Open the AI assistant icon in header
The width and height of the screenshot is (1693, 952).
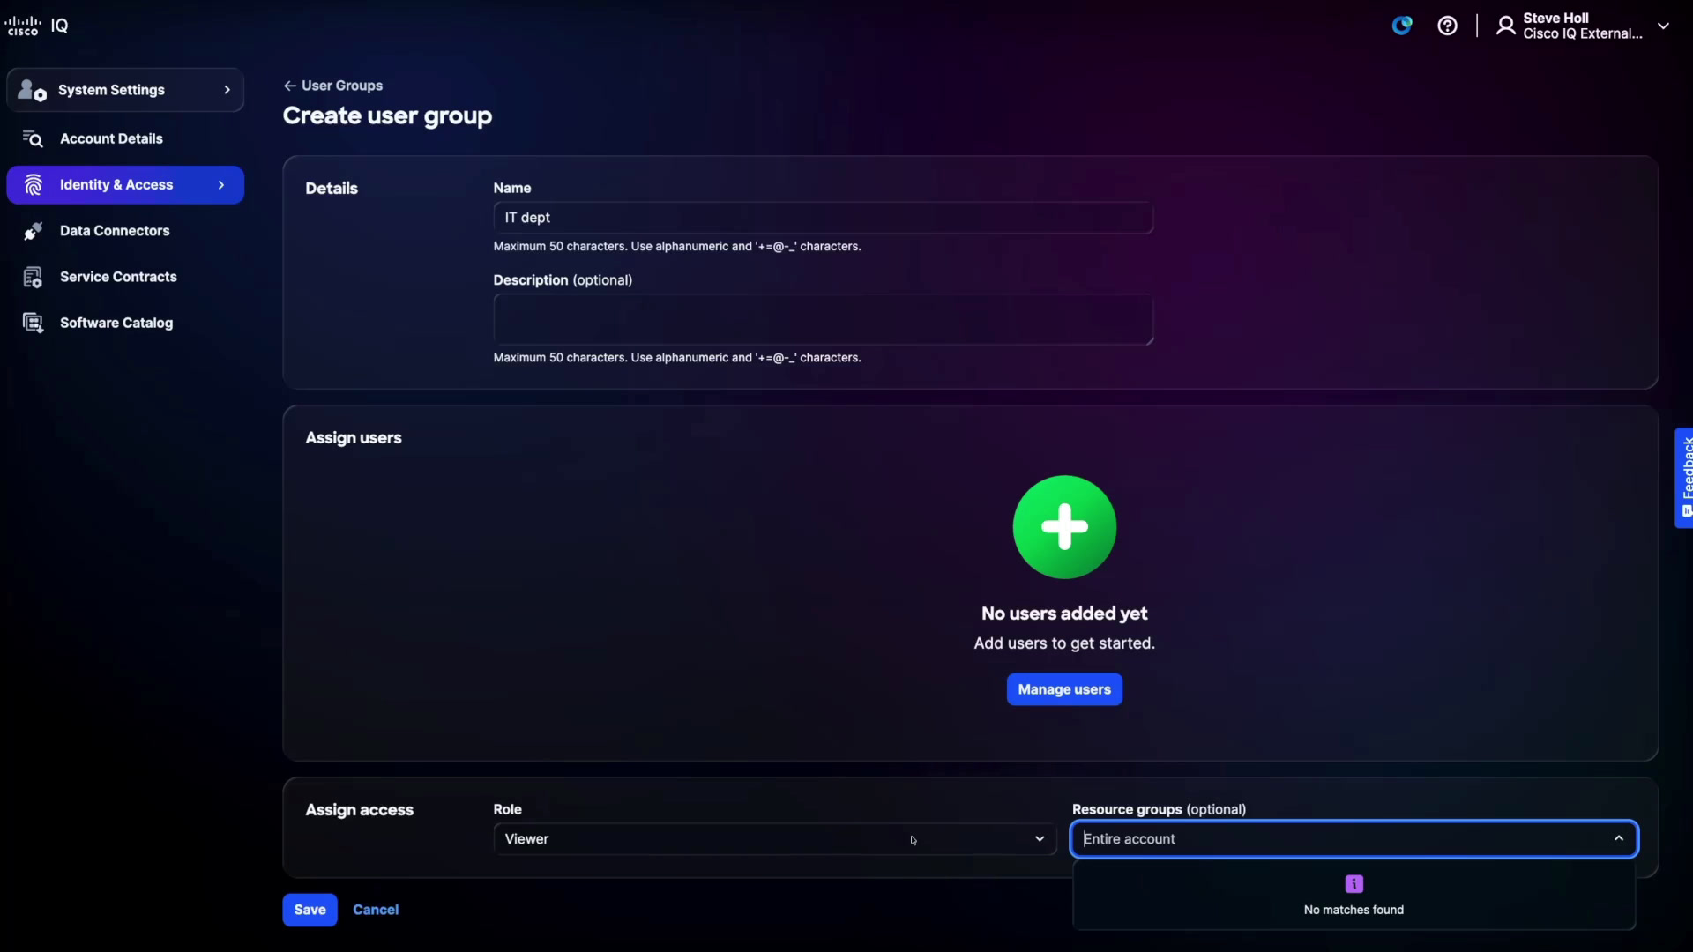pyautogui.click(x=1402, y=26)
